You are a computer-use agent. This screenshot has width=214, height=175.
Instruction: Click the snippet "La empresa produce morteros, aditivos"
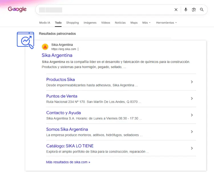click(94, 135)
